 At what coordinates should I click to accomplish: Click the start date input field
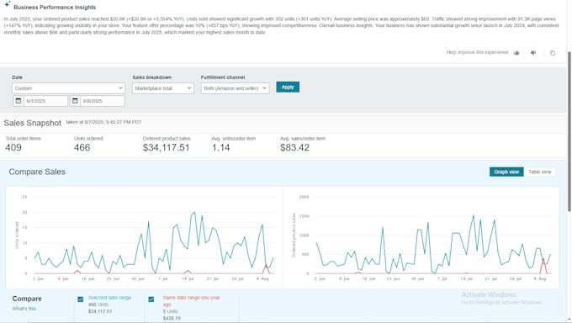tap(45, 101)
